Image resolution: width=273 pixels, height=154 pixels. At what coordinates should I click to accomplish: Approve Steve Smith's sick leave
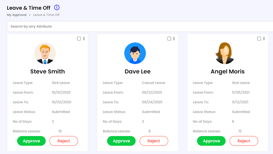tap(31, 141)
